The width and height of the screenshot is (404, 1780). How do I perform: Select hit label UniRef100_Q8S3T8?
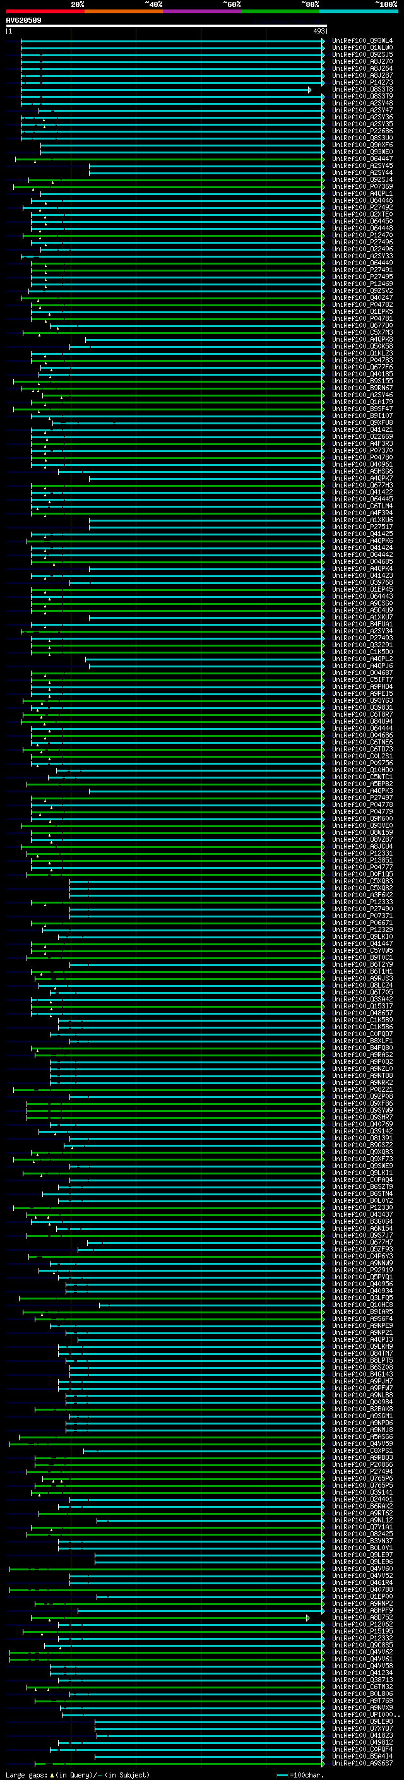pos(362,90)
